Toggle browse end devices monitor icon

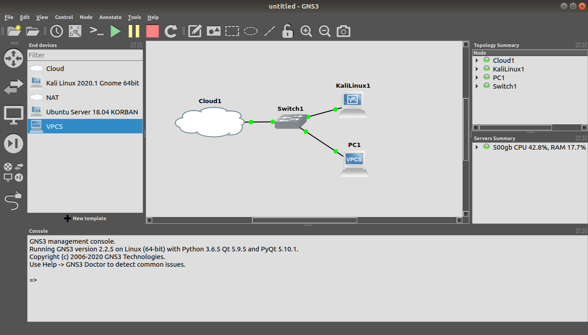13,115
